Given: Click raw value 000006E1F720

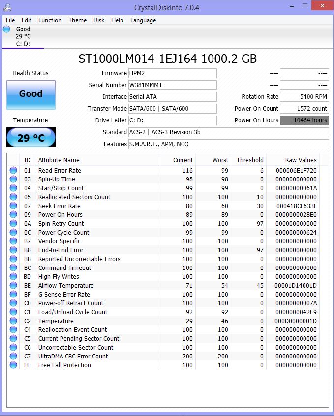Looking at the screenshot, I should [296, 170].
